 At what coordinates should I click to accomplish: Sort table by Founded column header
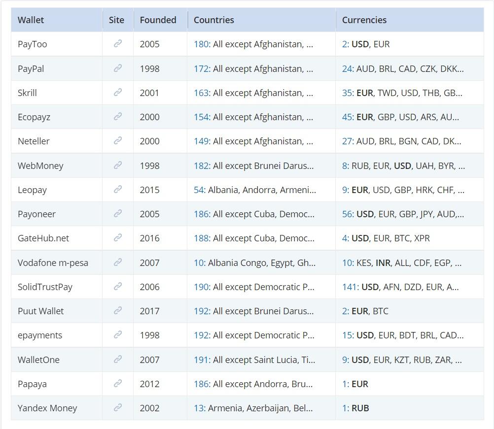[x=160, y=20]
